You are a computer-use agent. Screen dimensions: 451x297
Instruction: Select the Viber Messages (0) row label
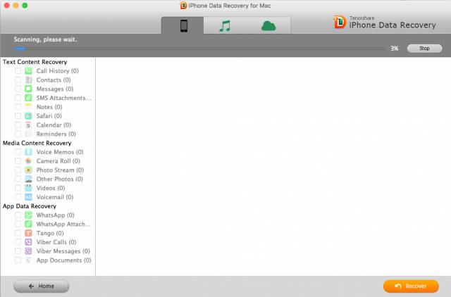[63, 251]
